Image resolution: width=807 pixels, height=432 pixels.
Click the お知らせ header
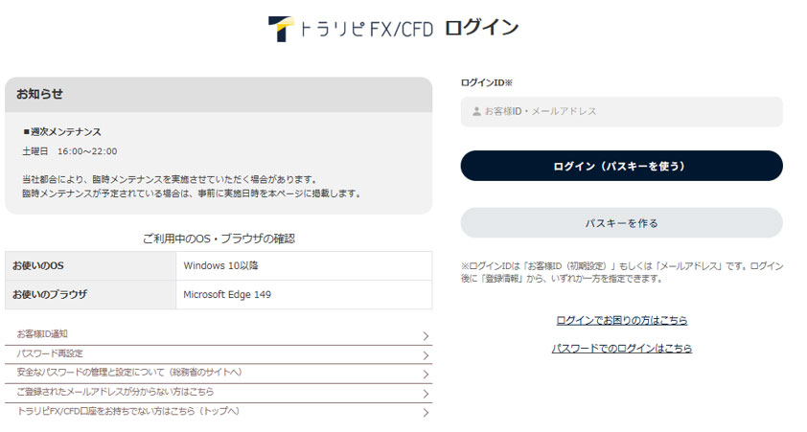pos(219,95)
